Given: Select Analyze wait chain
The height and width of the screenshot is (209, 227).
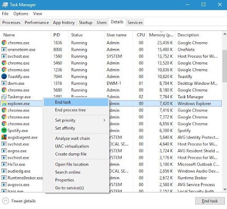Looking at the screenshot, I should tap(76, 138).
